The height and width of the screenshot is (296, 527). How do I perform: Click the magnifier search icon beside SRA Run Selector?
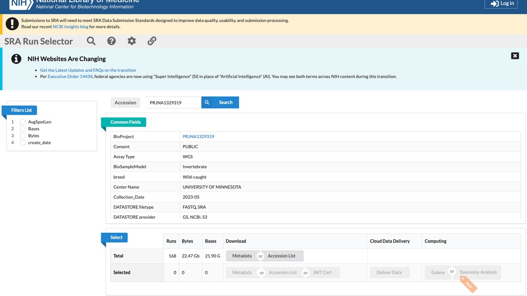pos(91,41)
